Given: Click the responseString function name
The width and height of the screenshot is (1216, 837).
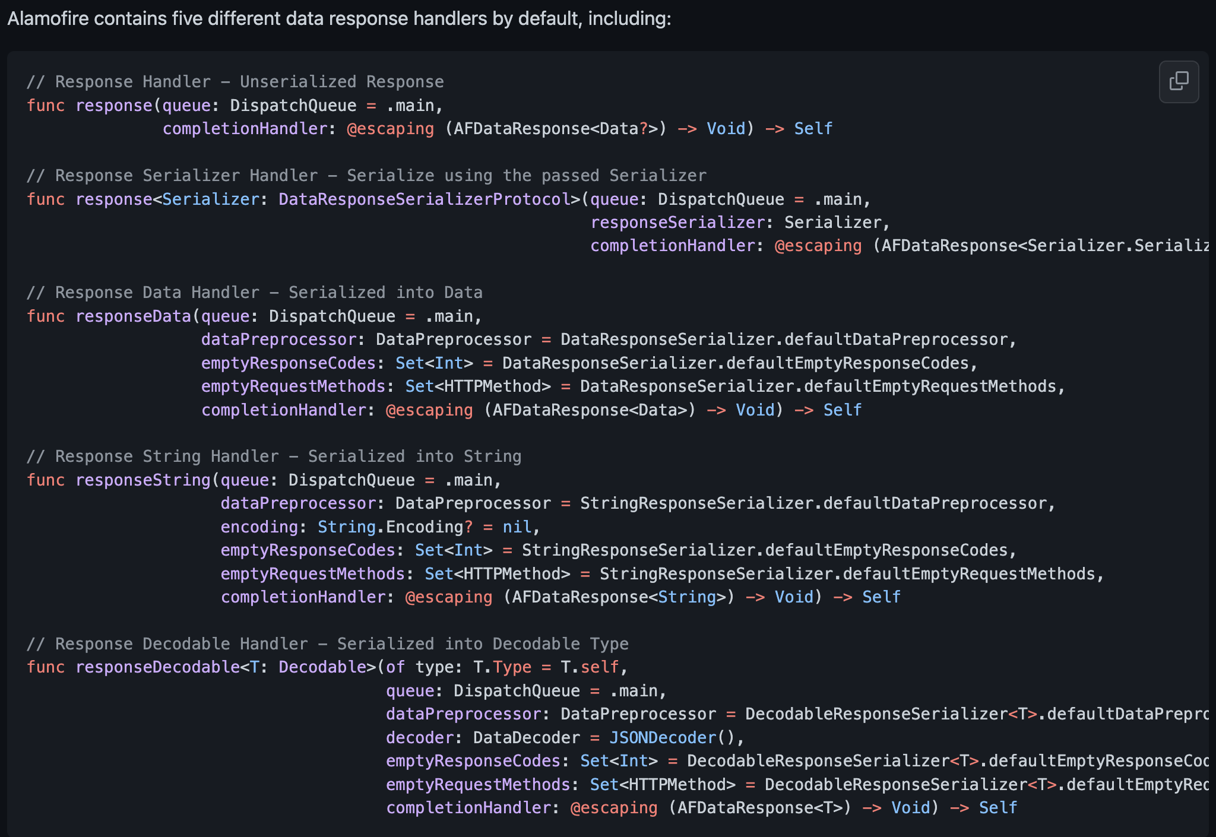Looking at the screenshot, I should (143, 480).
